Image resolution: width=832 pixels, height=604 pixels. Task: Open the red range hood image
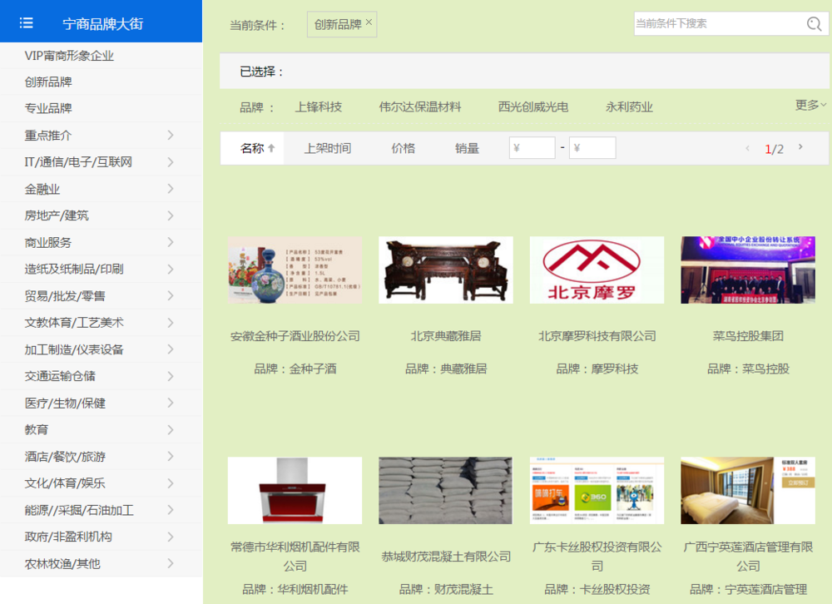pos(295,490)
